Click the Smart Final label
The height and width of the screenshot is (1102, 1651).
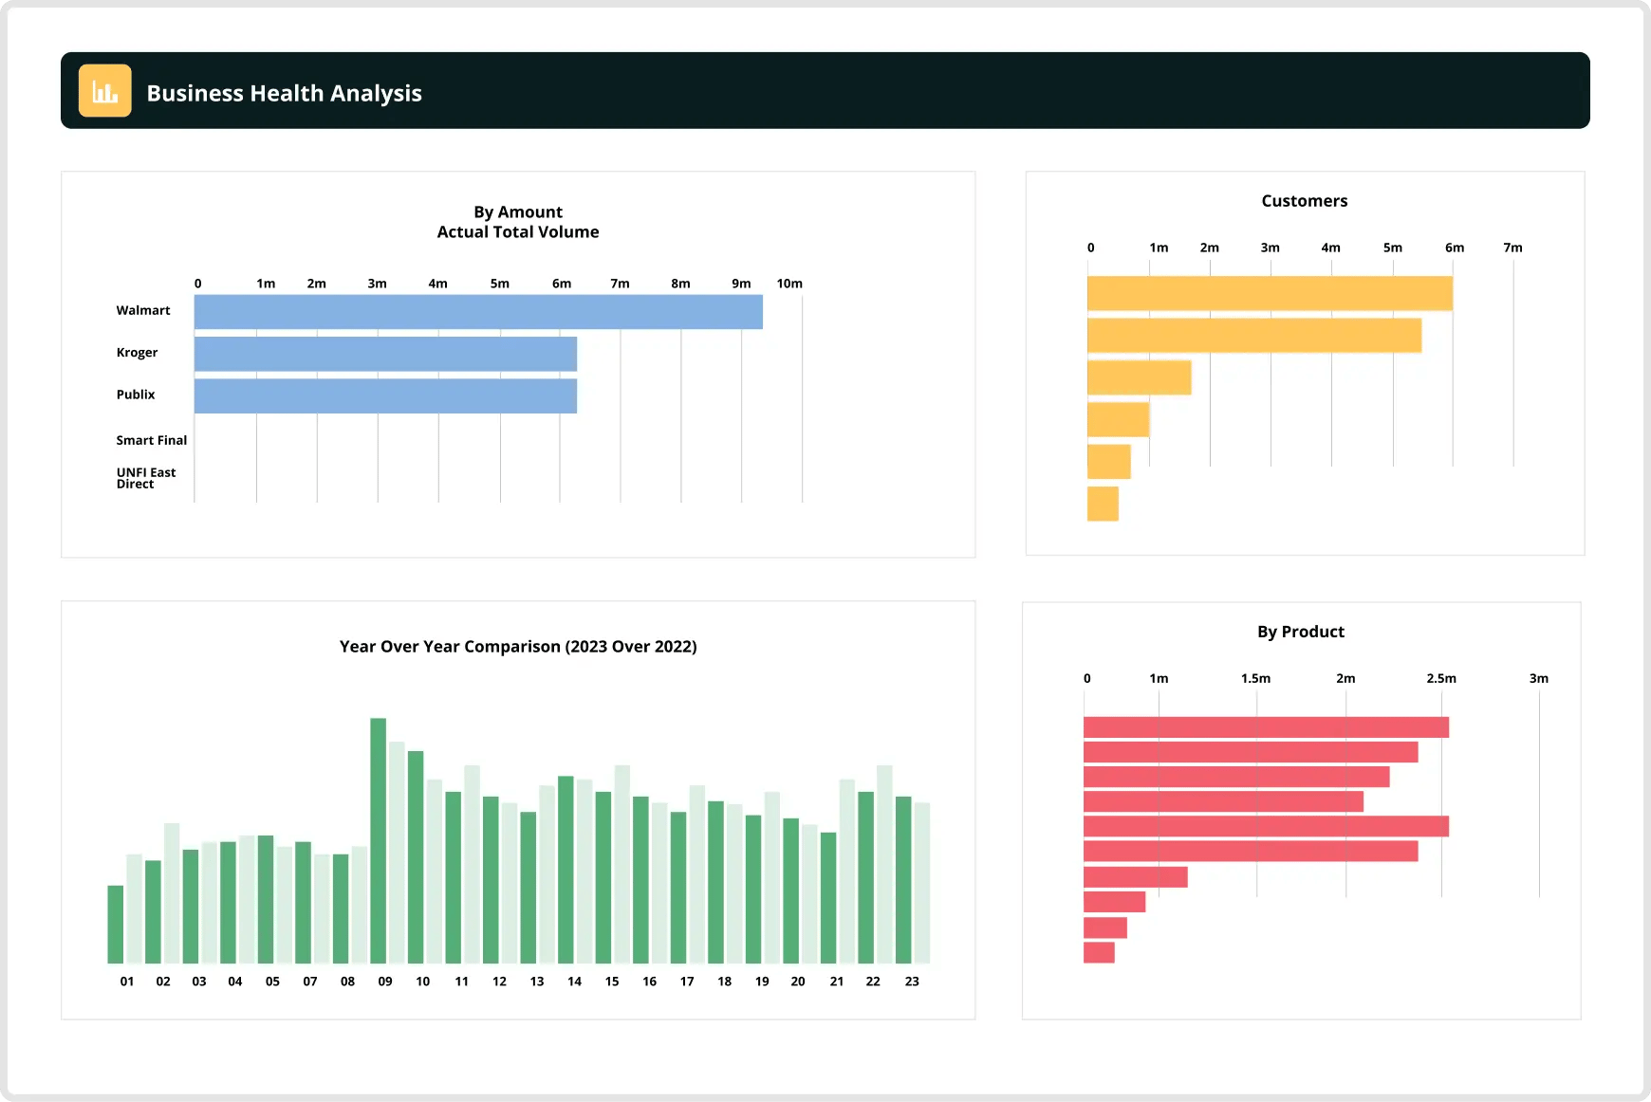click(152, 440)
